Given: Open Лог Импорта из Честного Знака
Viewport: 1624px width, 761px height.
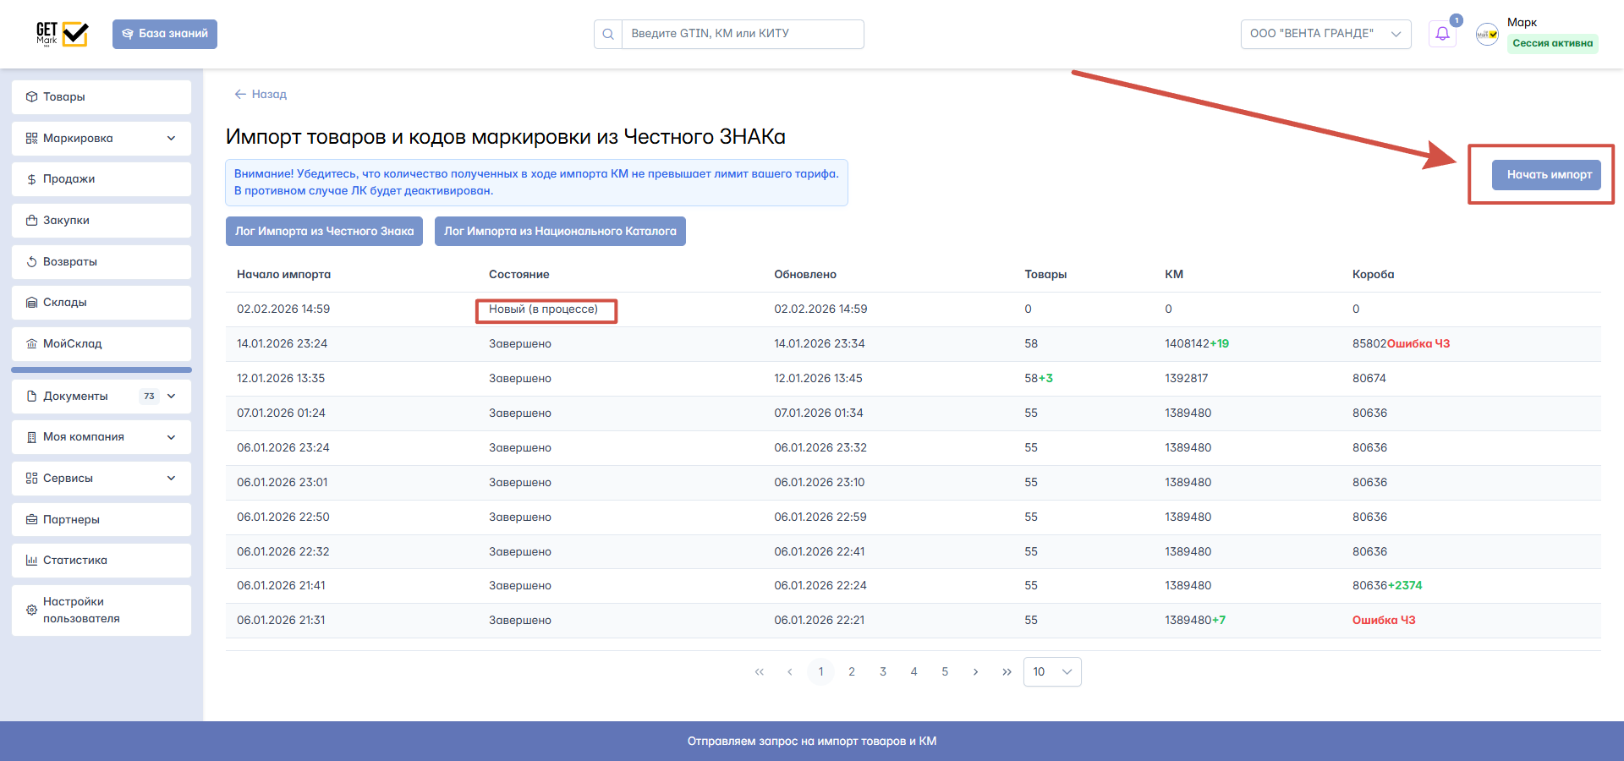Looking at the screenshot, I should pyautogui.click(x=324, y=232).
